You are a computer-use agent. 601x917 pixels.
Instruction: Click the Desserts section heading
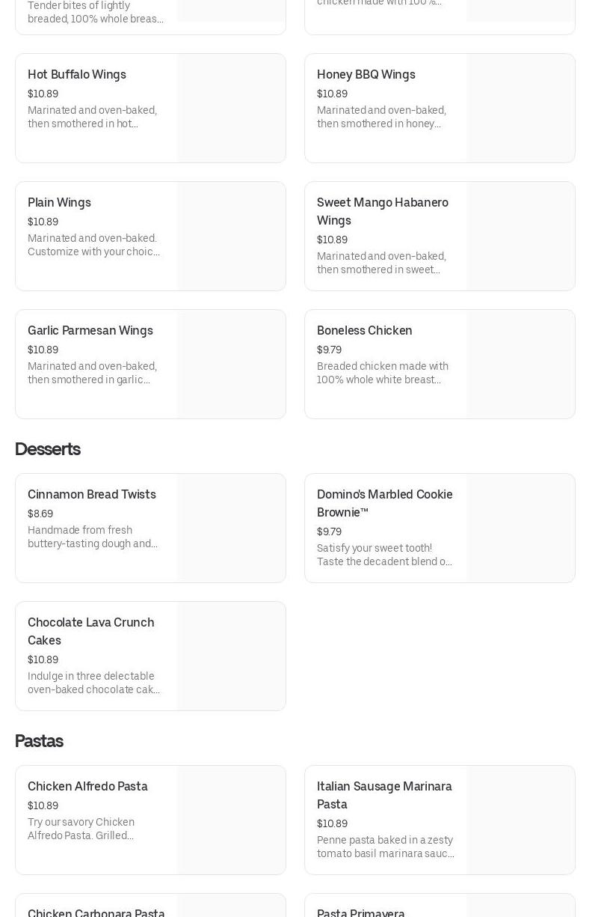coord(48,449)
